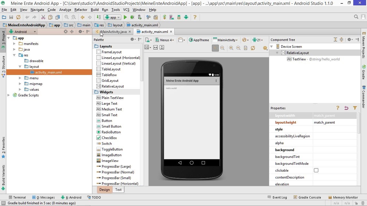Click the Open file toolbar icon
This screenshot has height=206, width=367.
pyautogui.click(x=4, y=17)
